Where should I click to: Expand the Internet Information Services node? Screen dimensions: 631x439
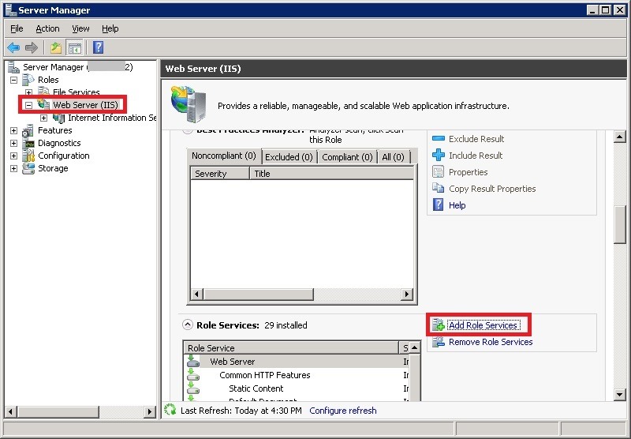point(43,118)
